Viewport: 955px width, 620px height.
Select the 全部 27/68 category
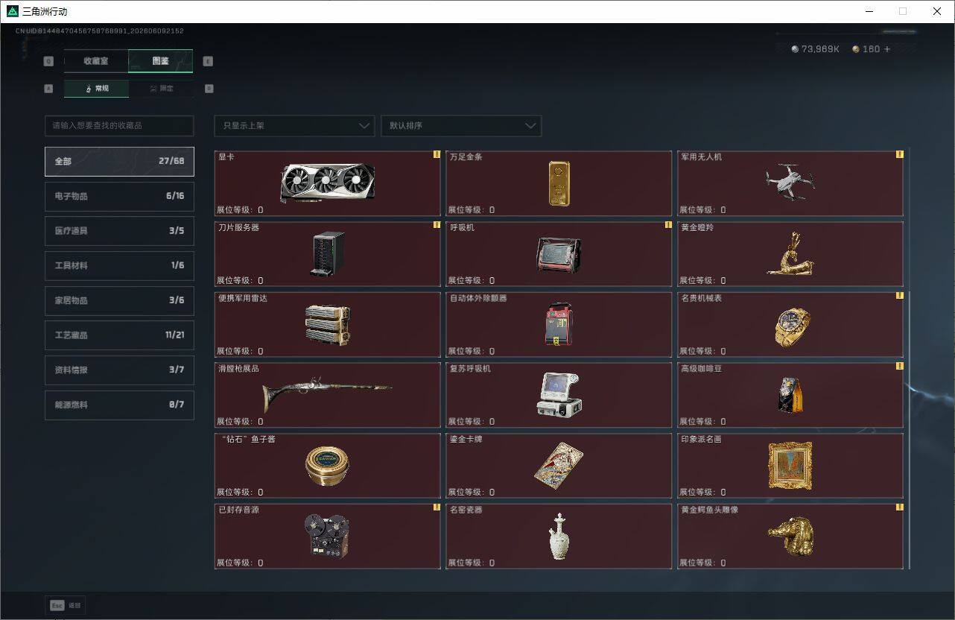119,161
